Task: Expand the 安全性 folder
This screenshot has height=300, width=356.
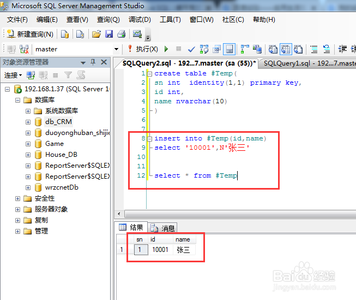Action: [x=17, y=198]
